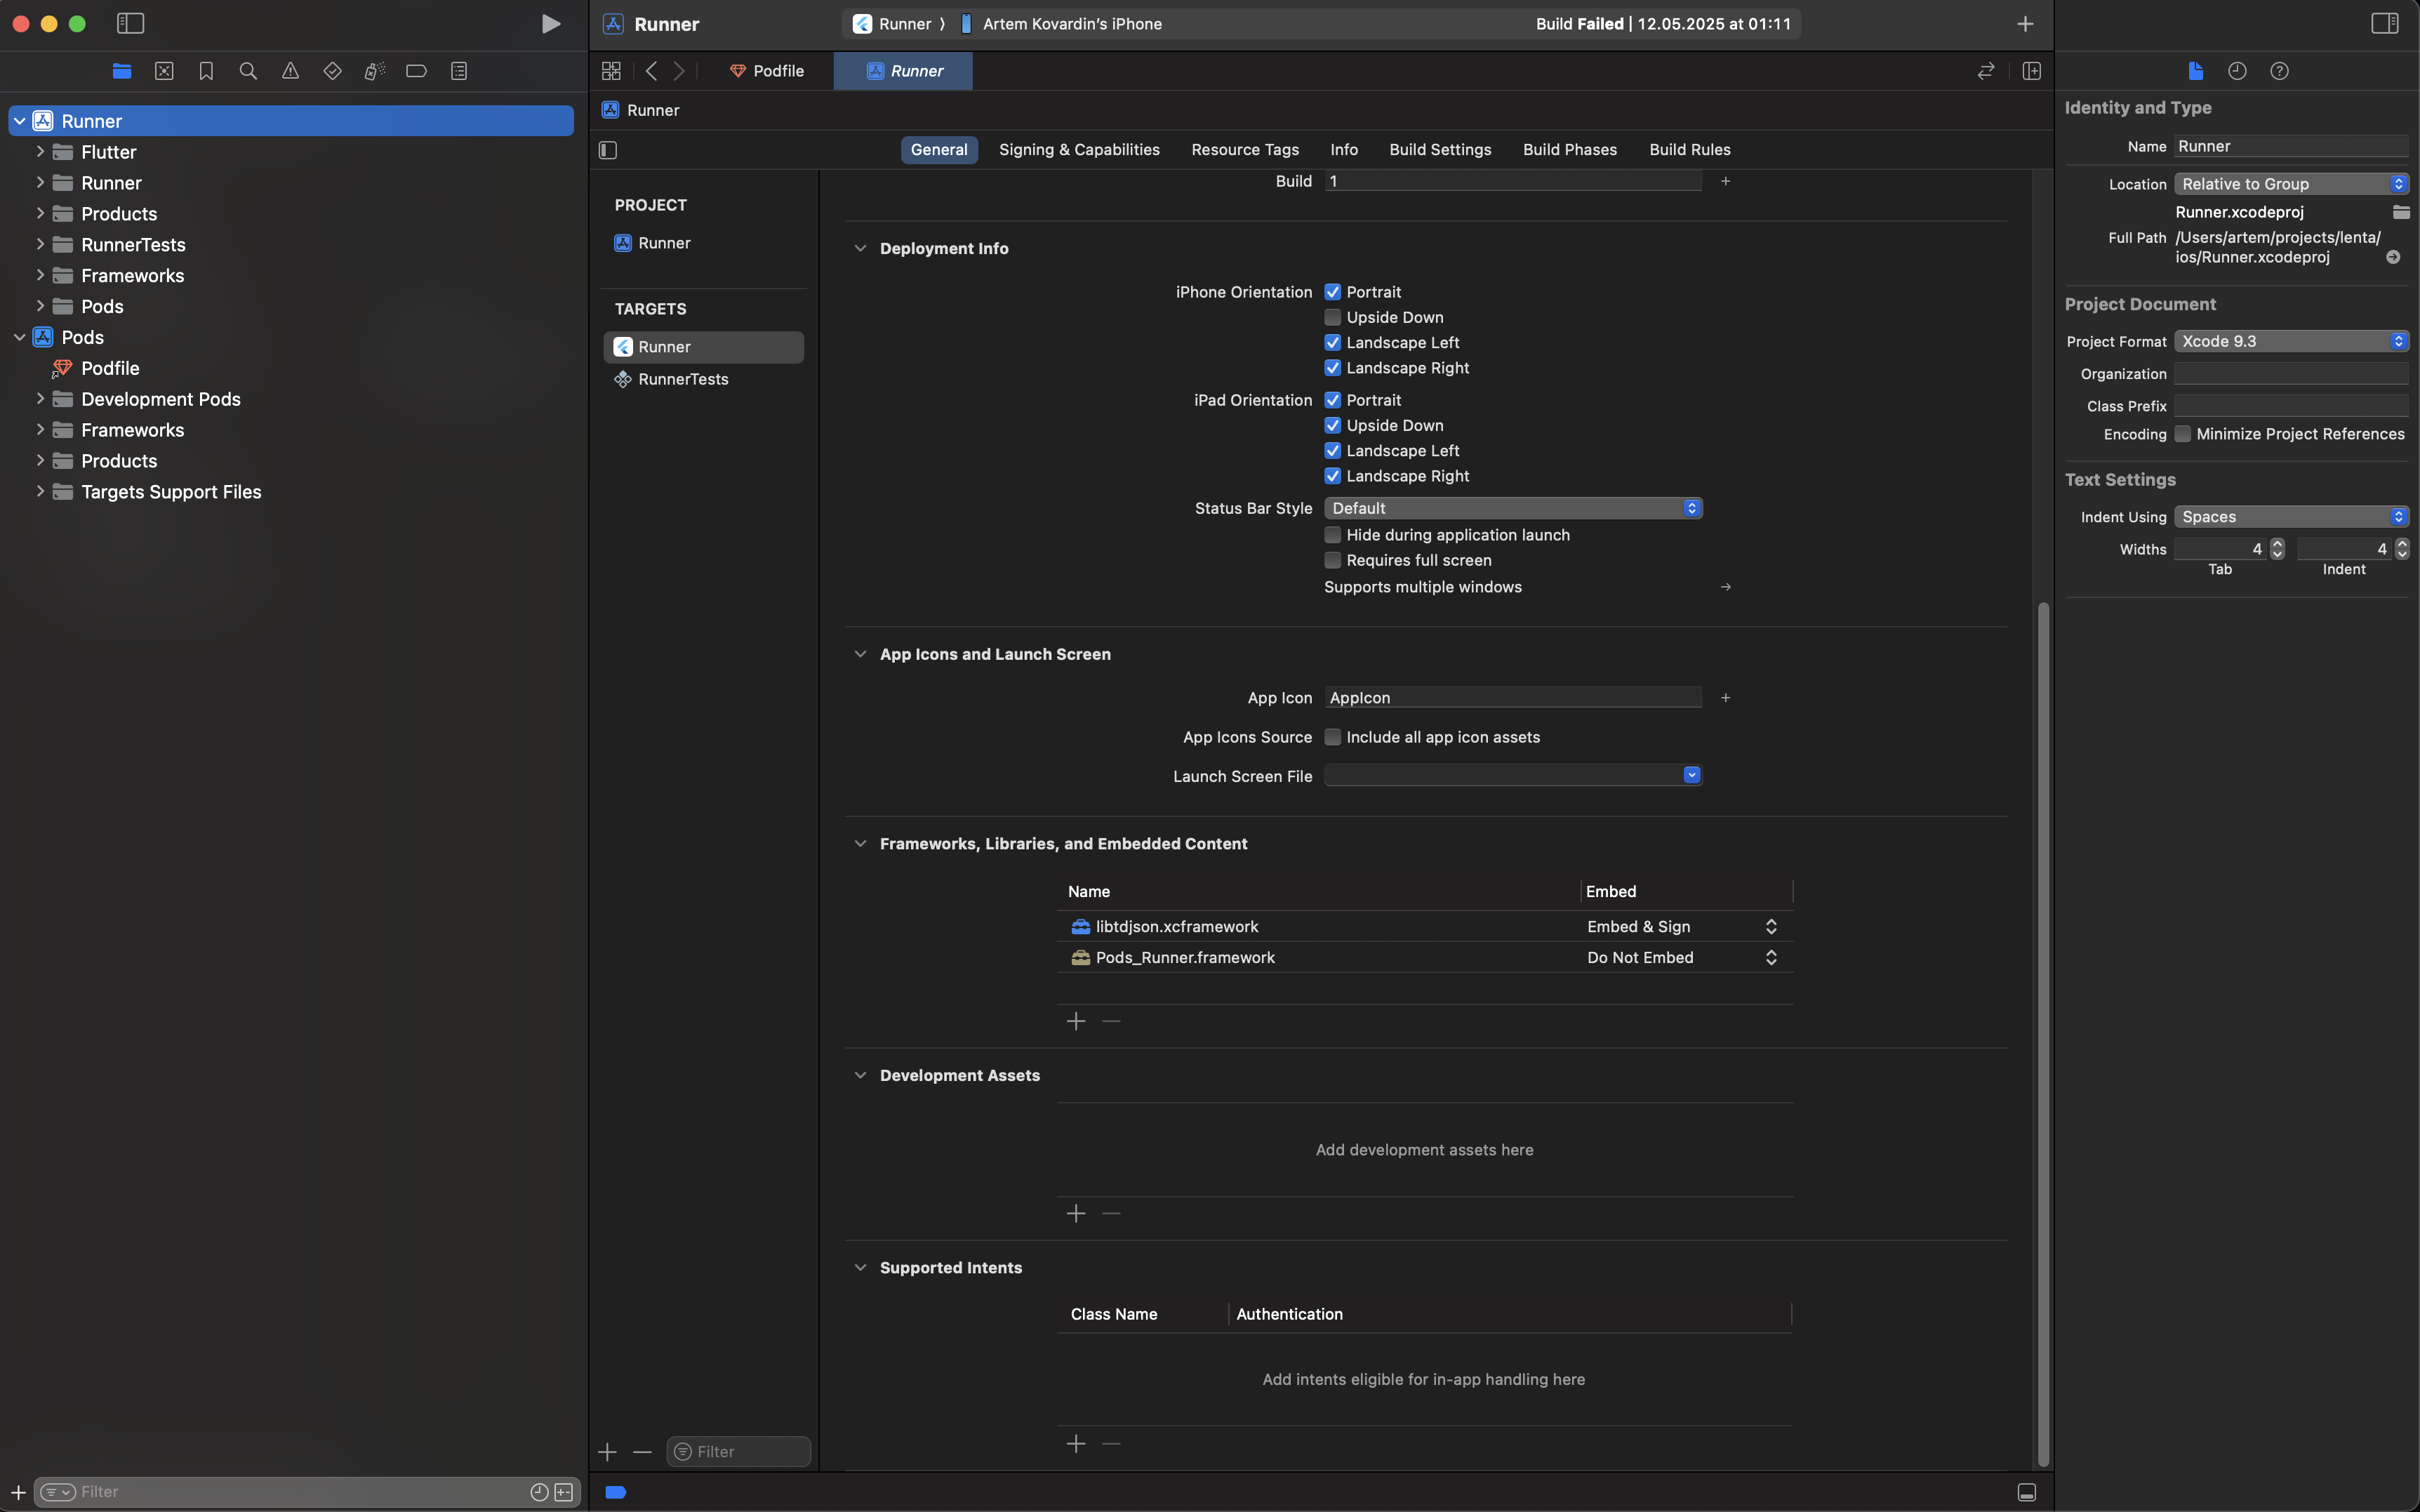This screenshot has width=2420, height=1512.
Task: Open the Test navigator diamond icon
Action: click(x=332, y=71)
